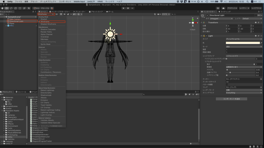The height and width of the screenshot is (148, 264).
Task: Select the Rect transform tool
Action: (x=20, y=8)
